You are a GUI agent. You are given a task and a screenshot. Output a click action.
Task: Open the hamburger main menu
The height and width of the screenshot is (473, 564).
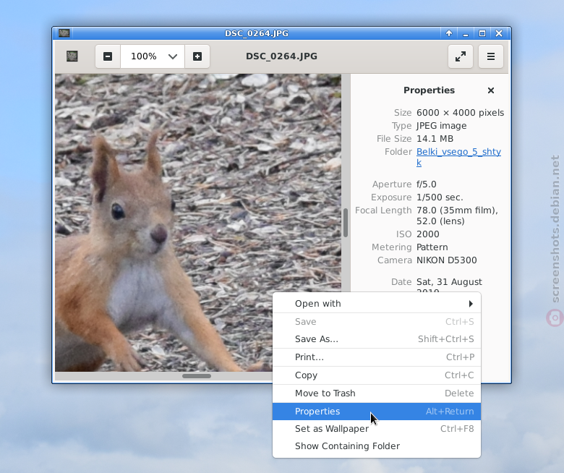[x=491, y=56]
